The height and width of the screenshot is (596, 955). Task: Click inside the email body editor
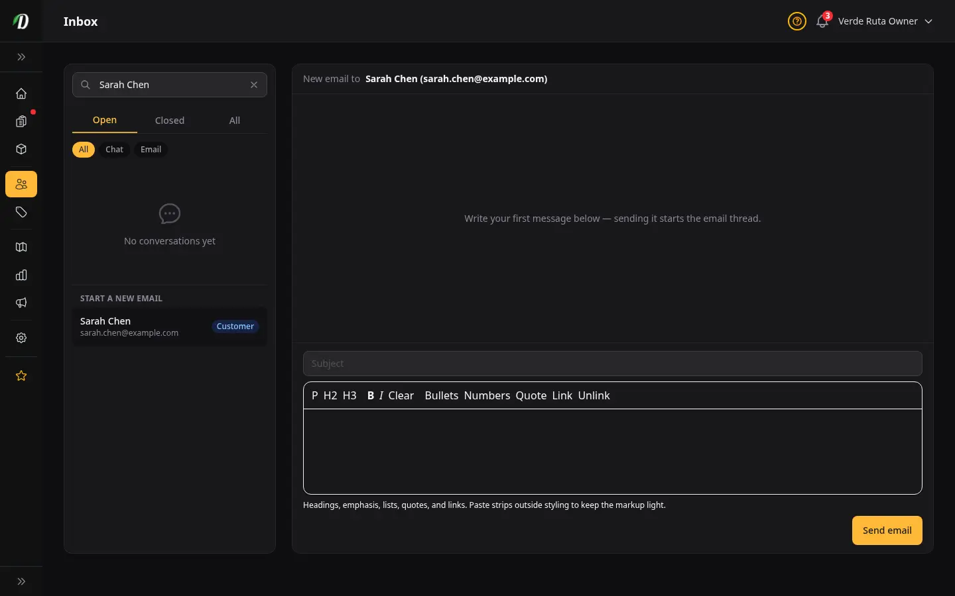613,451
